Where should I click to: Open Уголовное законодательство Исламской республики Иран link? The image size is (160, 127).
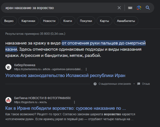coord(65,75)
